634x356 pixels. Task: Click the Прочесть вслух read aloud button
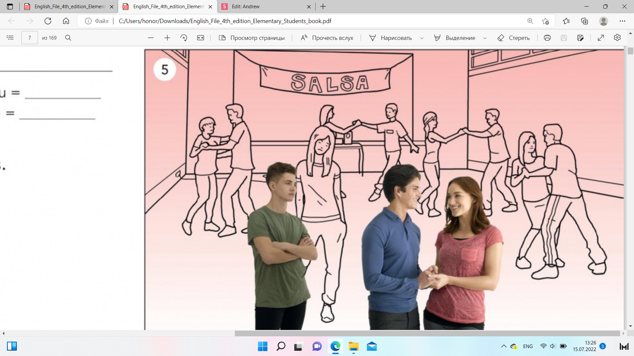pos(327,38)
